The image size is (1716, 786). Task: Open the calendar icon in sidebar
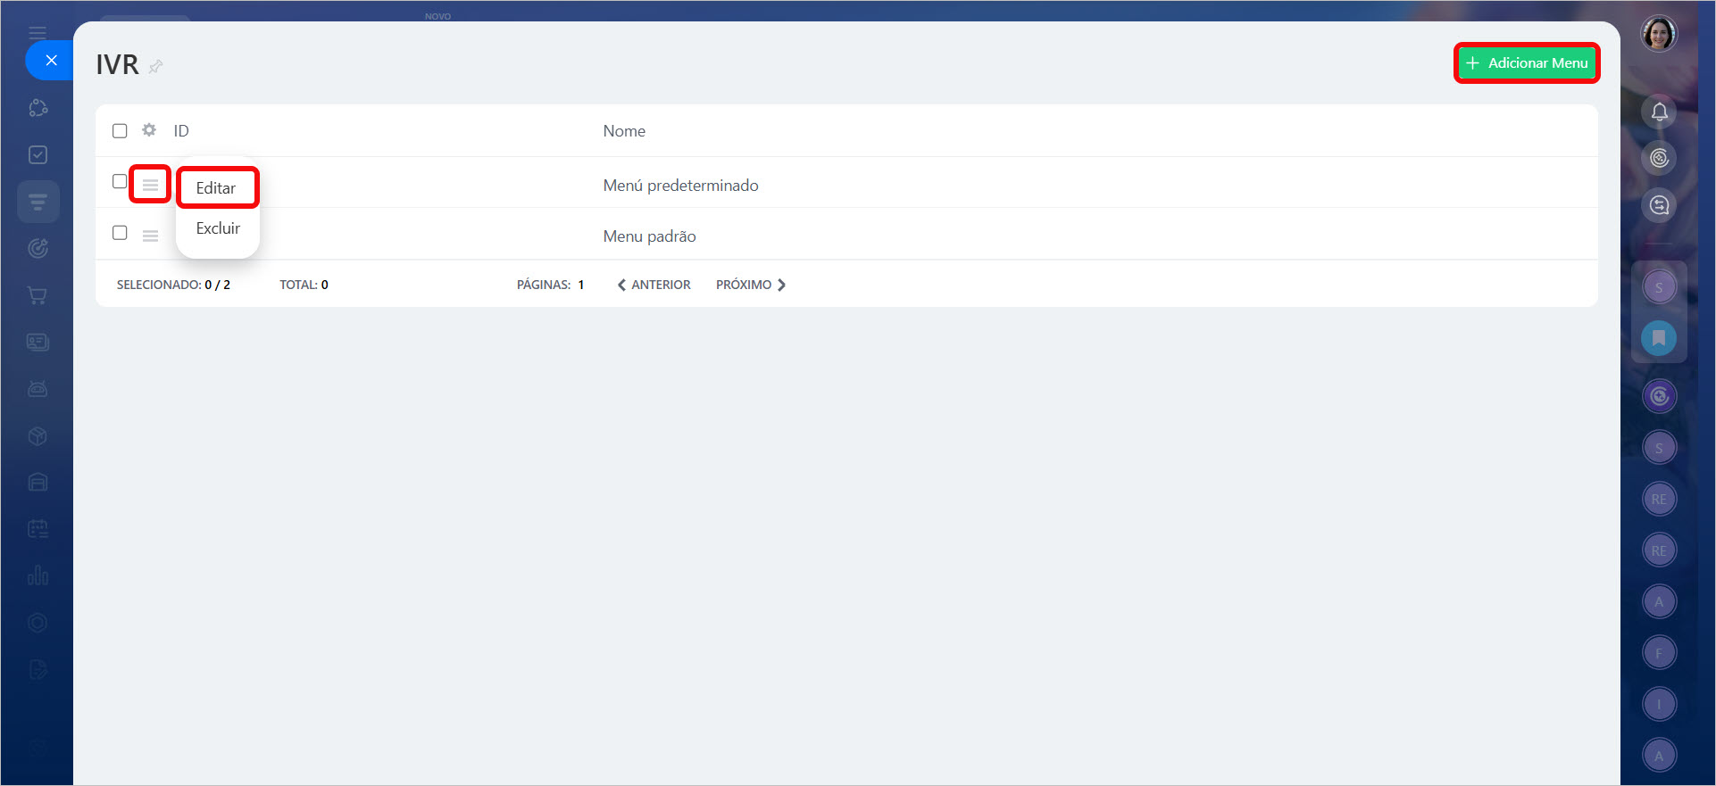(37, 529)
